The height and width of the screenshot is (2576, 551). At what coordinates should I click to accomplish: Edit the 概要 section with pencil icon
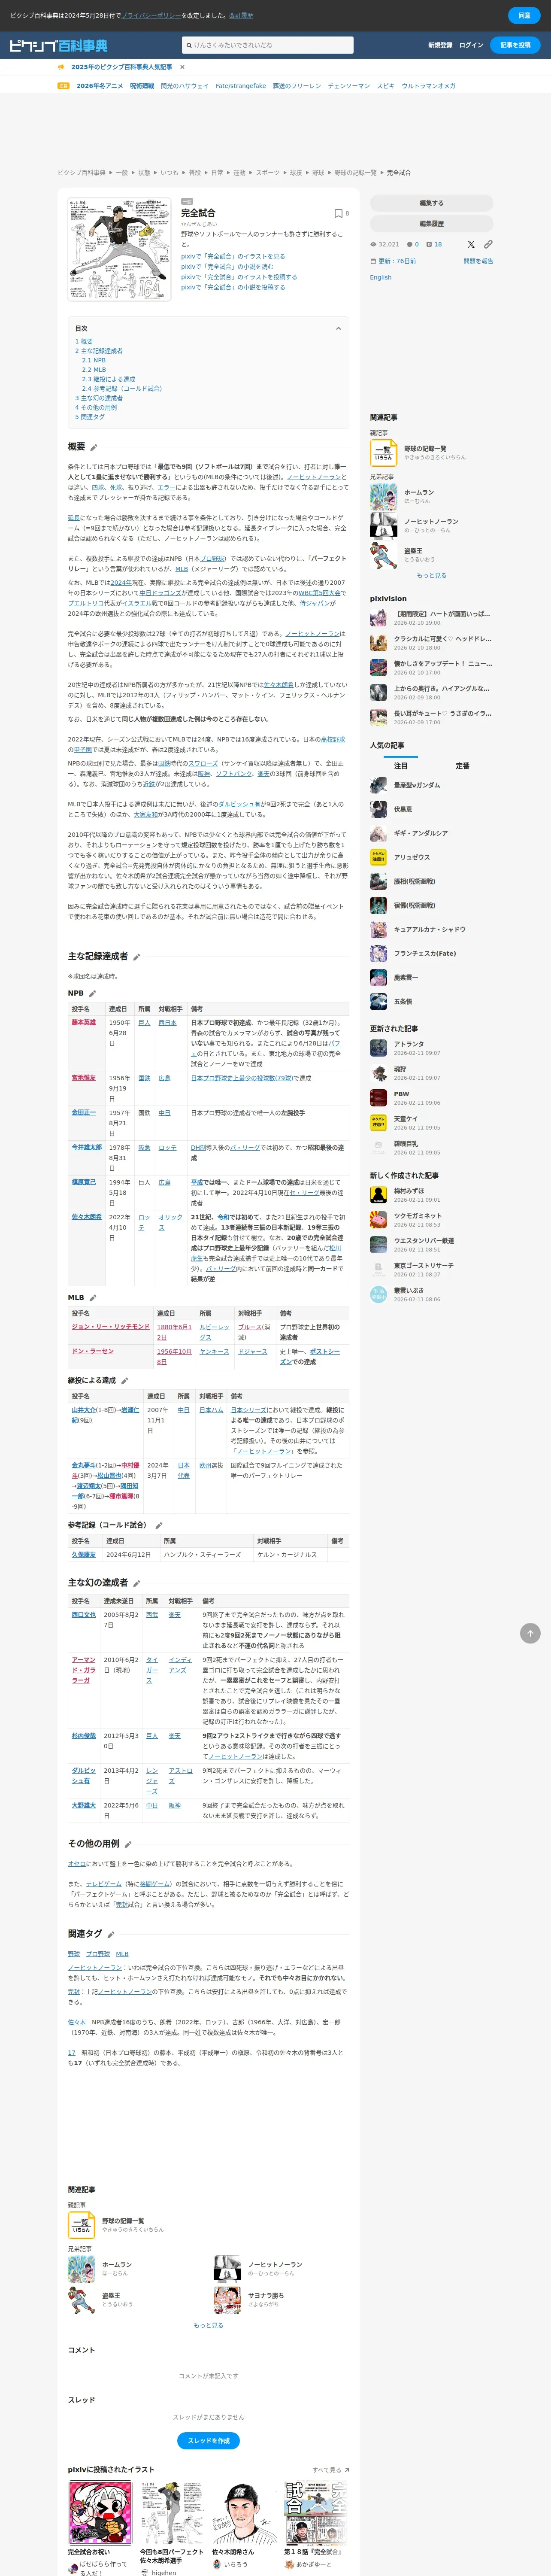tap(94, 447)
